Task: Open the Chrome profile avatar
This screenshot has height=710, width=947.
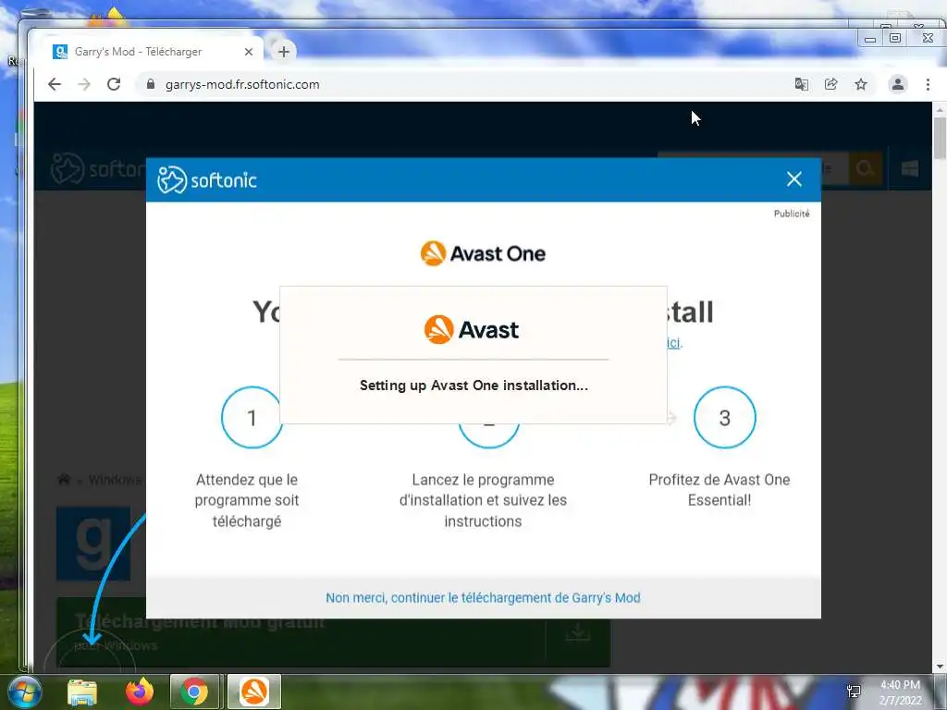Action: pyautogui.click(x=897, y=84)
